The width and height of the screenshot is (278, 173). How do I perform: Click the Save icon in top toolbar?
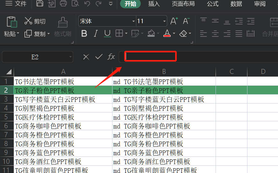(40, 4)
